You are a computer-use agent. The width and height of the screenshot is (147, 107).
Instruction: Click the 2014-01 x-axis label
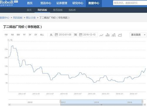64,94
